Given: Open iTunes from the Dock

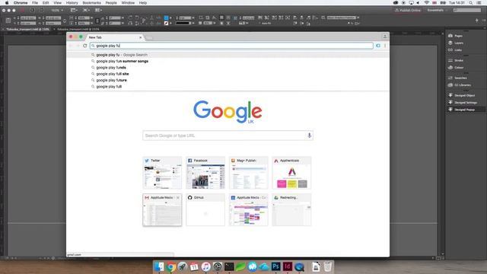Looking at the screenshot, I should pos(205,266).
